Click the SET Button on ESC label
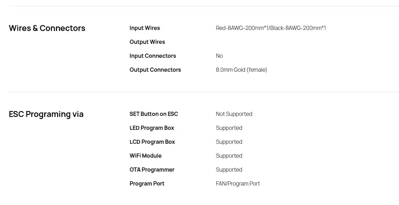399x205 pixels. click(x=154, y=114)
